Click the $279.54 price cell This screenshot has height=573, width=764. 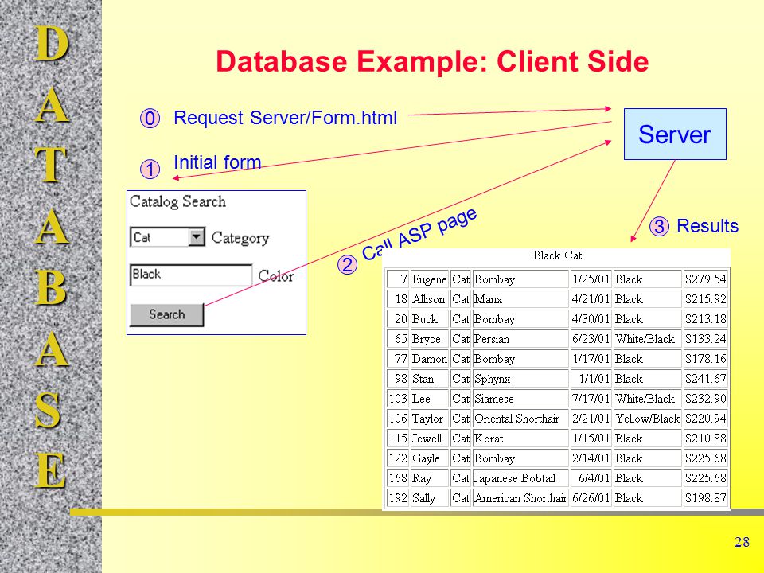pos(706,279)
